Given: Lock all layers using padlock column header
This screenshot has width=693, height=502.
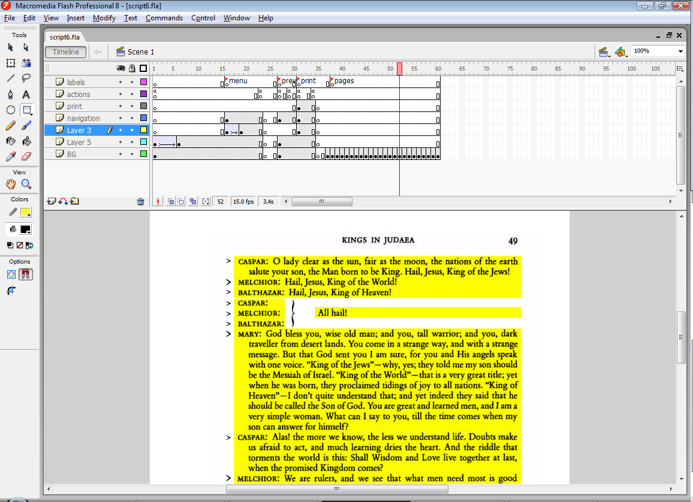Looking at the screenshot, I should pos(132,68).
